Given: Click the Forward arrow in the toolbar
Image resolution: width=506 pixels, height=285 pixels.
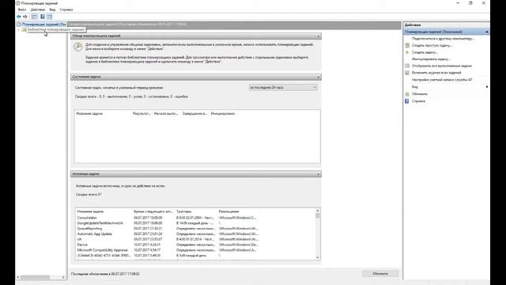Looking at the screenshot, I should tap(25, 17).
